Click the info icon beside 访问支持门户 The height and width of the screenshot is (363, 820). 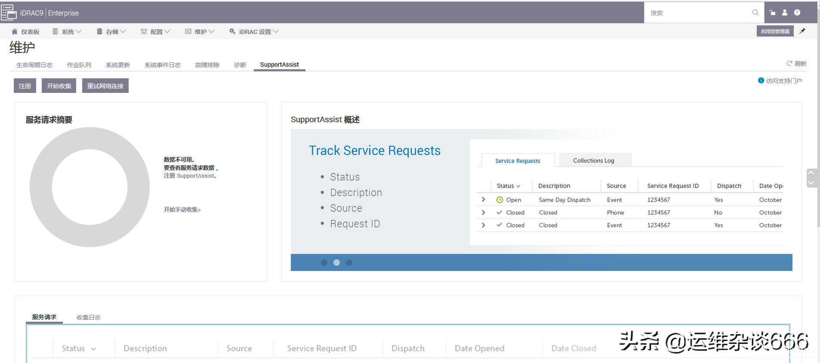pyautogui.click(x=761, y=80)
